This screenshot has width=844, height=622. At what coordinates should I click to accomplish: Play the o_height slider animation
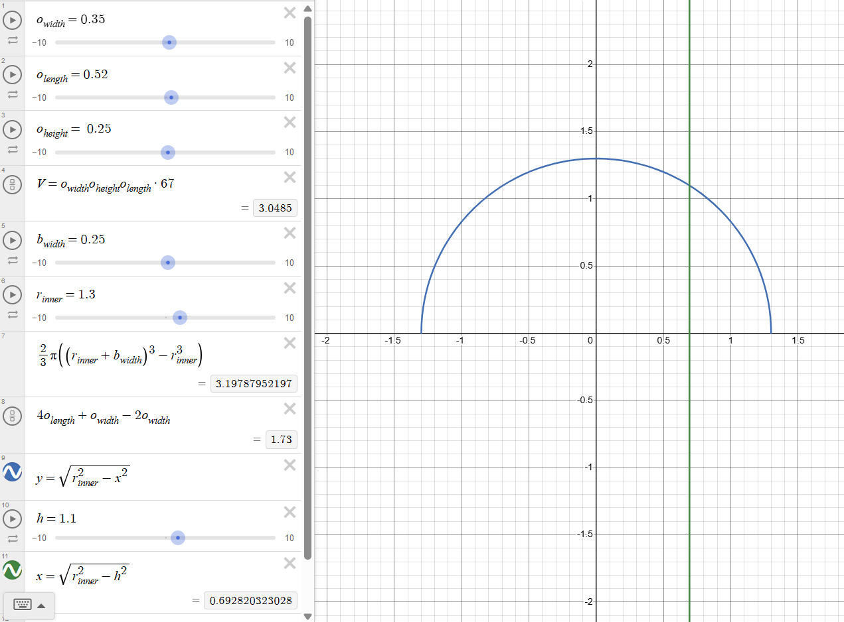click(x=12, y=129)
